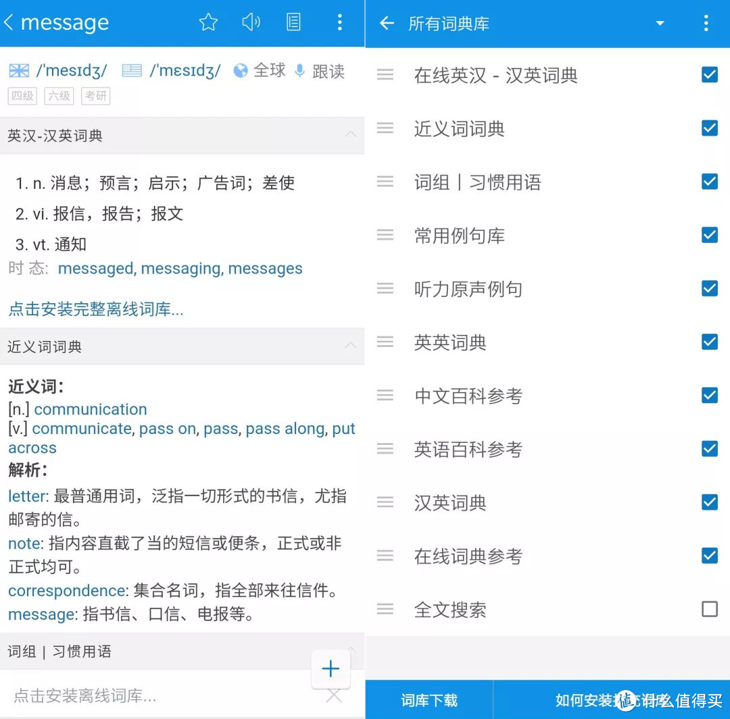Uncheck 中文百科参考 checkbox
The width and height of the screenshot is (730, 719).
[x=709, y=396]
